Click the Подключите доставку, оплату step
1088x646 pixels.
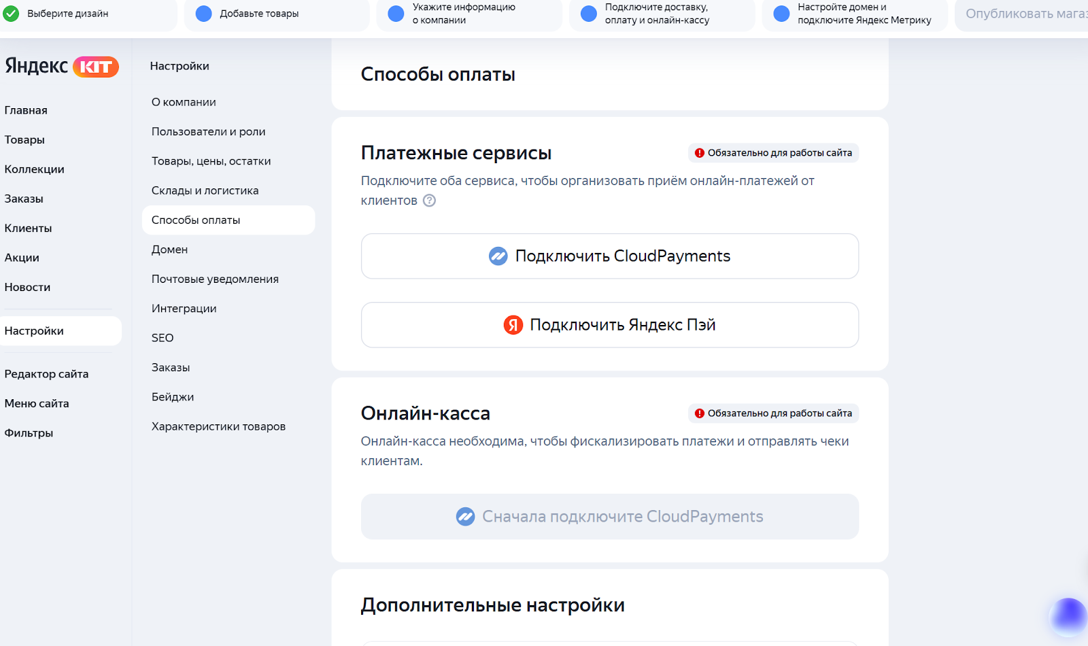tap(656, 14)
